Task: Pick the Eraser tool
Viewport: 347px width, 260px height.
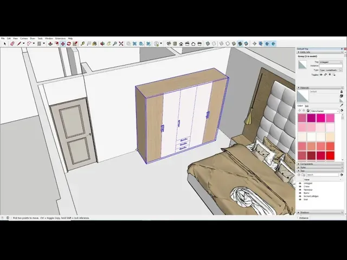Action: (12, 43)
